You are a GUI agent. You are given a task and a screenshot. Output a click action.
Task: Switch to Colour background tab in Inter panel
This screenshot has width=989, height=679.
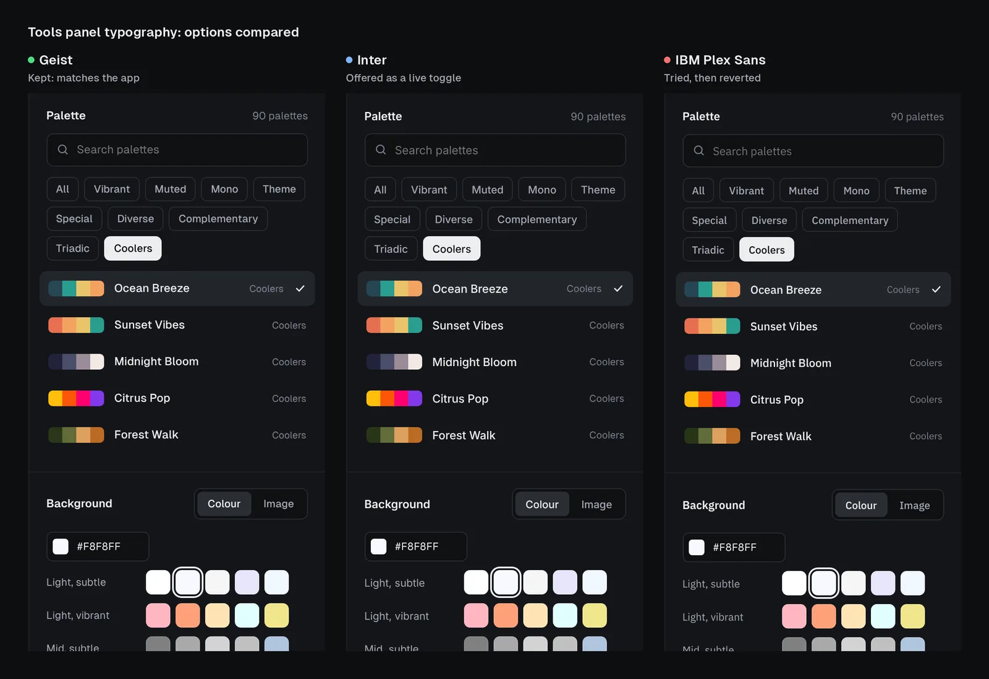(542, 505)
